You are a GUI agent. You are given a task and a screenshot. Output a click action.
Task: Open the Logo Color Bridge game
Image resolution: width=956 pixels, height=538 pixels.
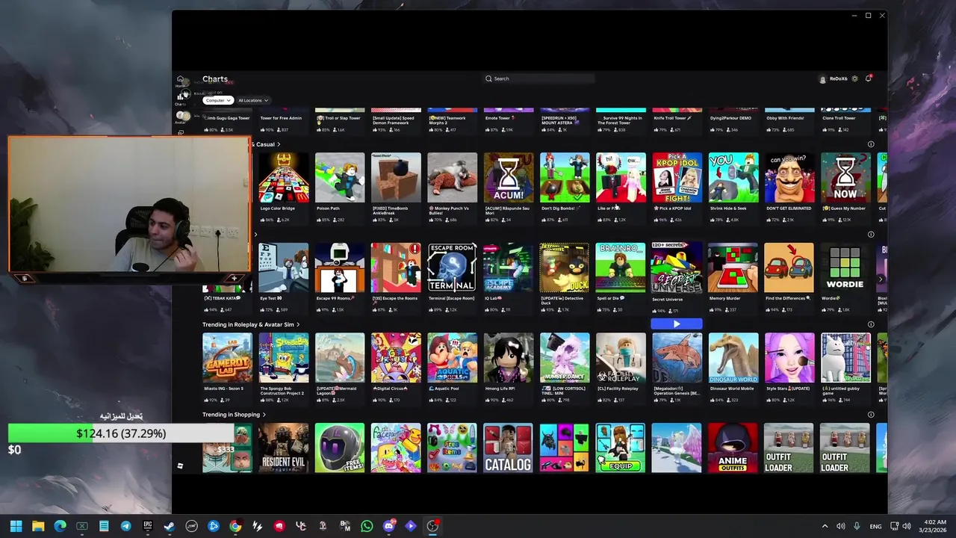[x=284, y=178]
